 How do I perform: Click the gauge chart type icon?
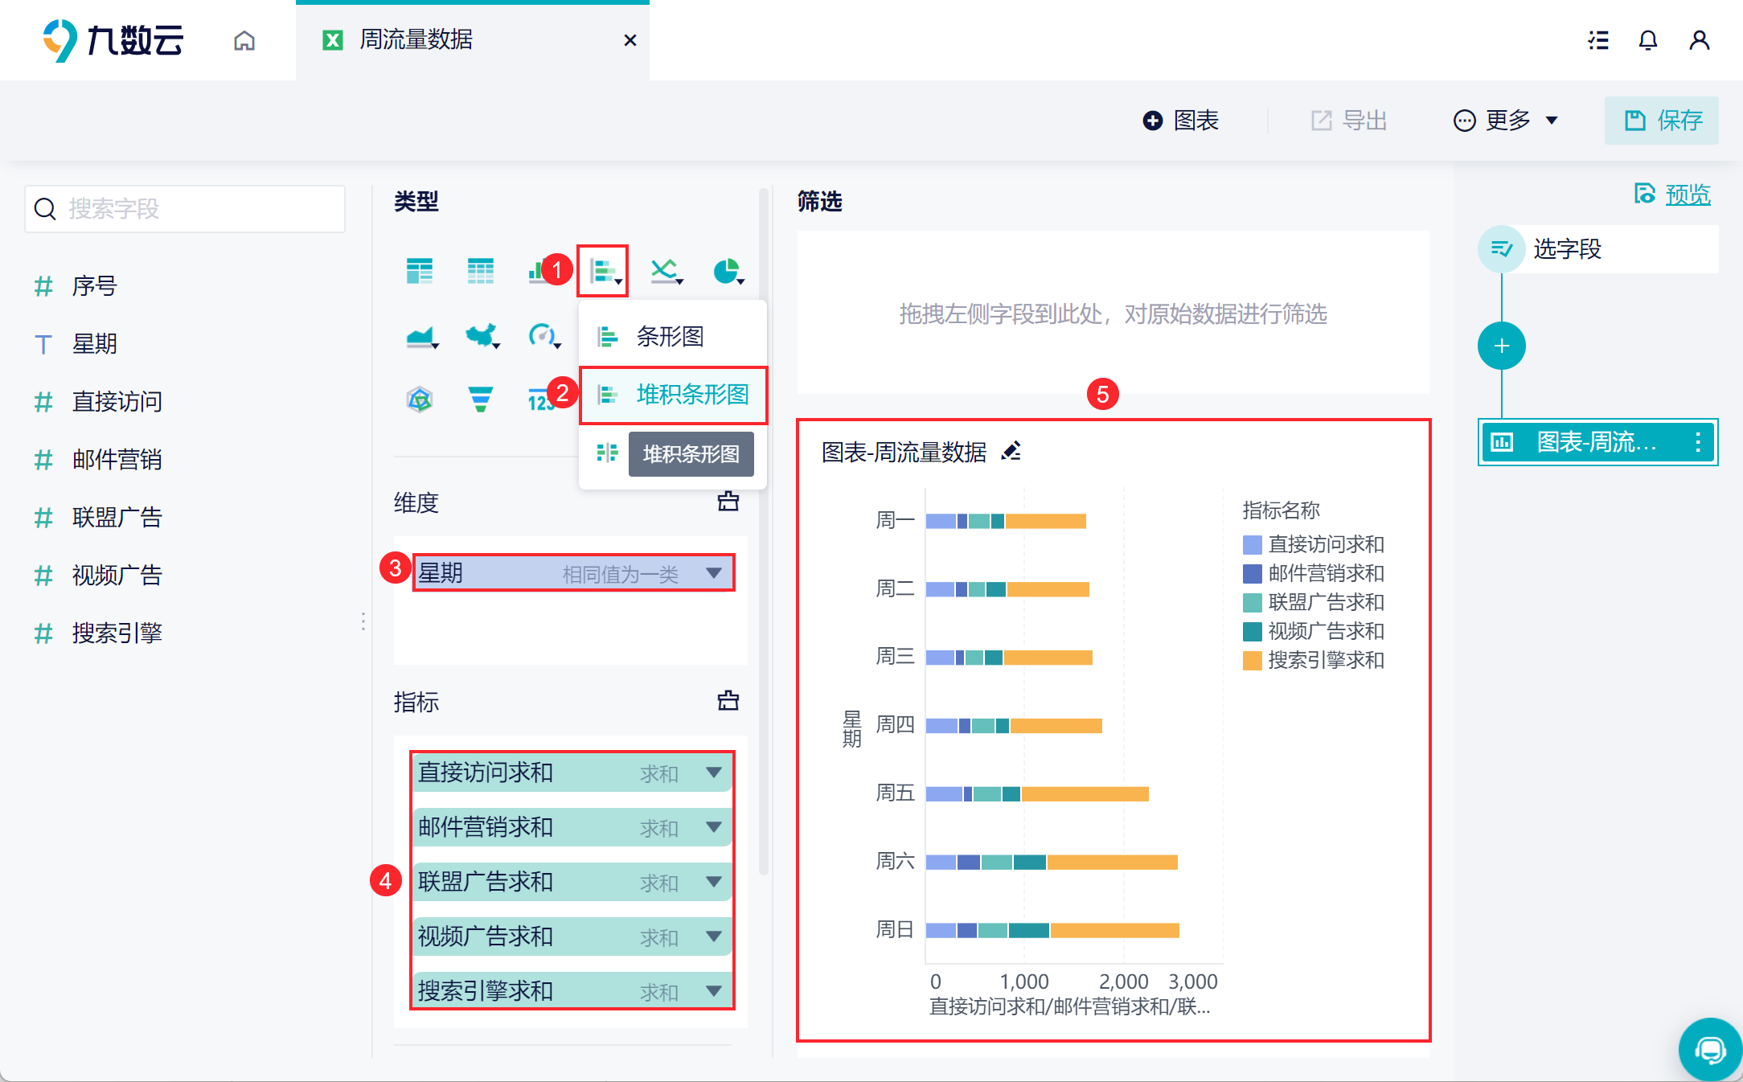542,334
